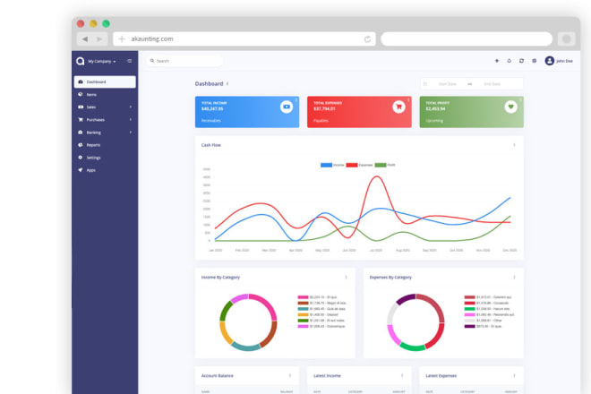Open the Cash Flow widget options menu
The image size is (591, 394).
514,145
